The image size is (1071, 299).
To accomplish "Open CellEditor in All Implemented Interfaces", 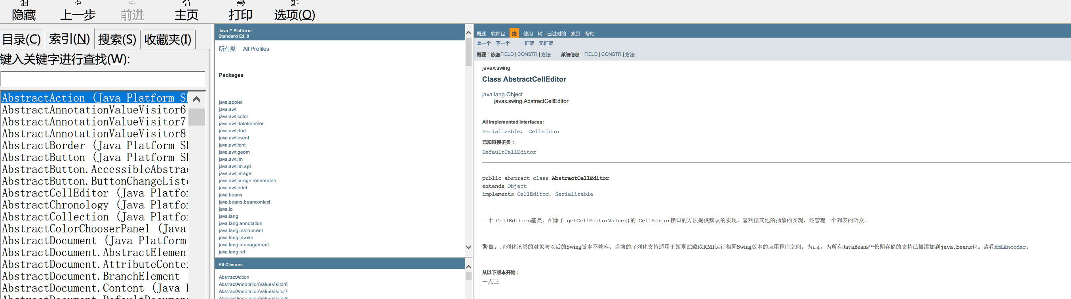I will [544, 131].
